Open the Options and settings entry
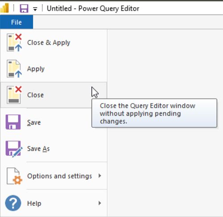The height and width of the screenshot is (217, 223). 54,176
